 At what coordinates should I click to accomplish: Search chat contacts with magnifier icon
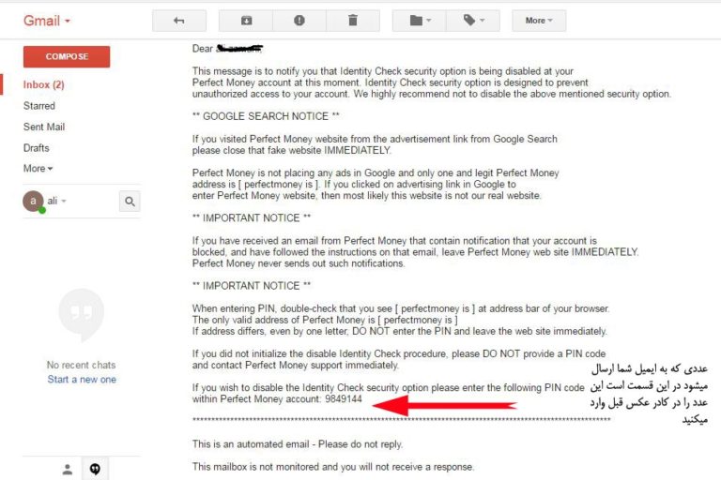(130, 202)
